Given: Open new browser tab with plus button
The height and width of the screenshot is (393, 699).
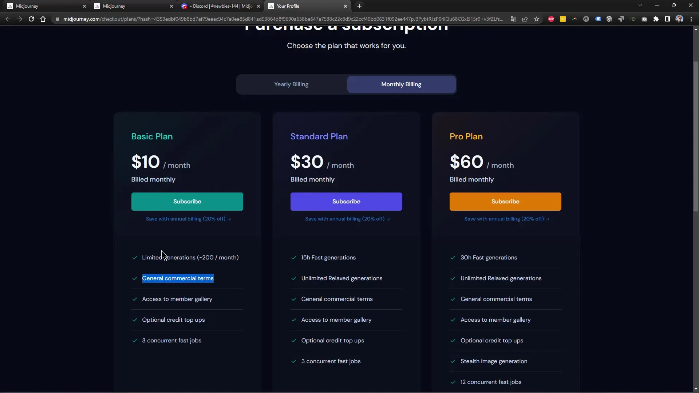Looking at the screenshot, I should [x=359, y=6].
